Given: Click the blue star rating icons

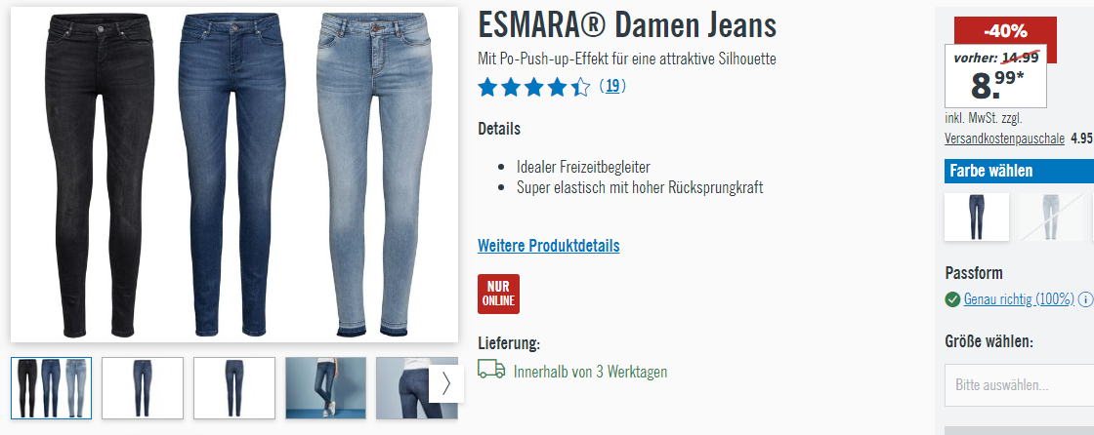Looking at the screenshot, I should pyautogui.click(x=533, y=87).
